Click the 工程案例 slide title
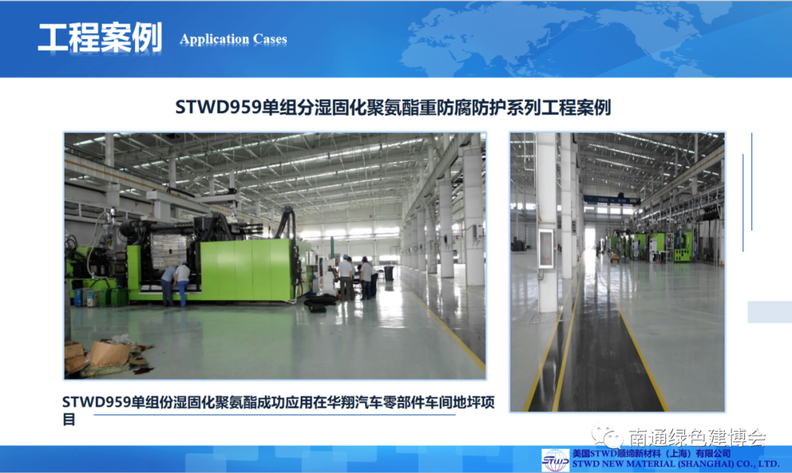 tap(100, 38)
